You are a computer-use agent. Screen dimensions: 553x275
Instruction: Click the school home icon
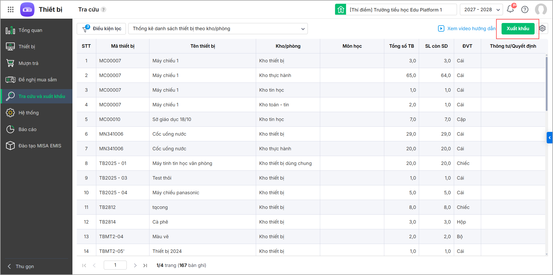point(341,9)
